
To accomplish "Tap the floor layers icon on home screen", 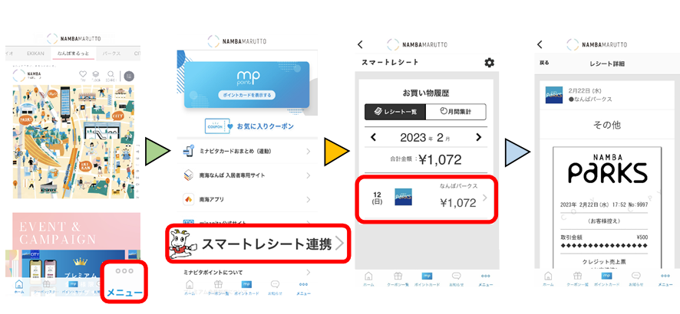I will [96, 74].
